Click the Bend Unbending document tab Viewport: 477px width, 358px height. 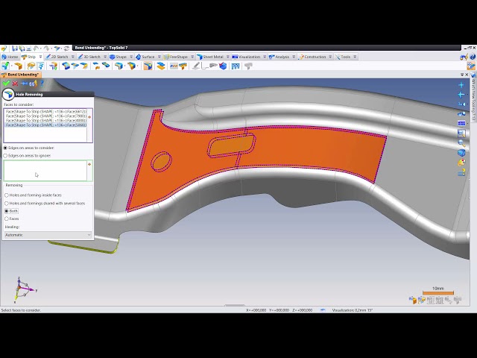click(22, 75)
